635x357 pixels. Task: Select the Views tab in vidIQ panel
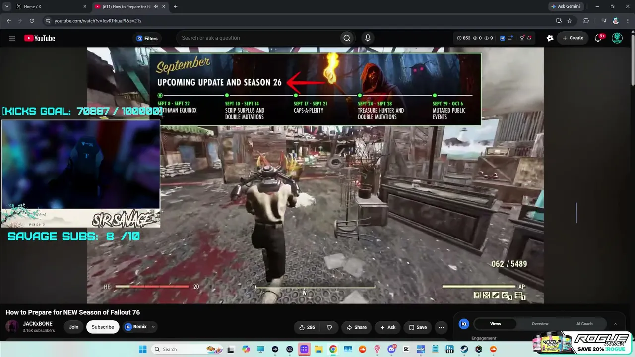pyautogui.click(x=496, y=324)
